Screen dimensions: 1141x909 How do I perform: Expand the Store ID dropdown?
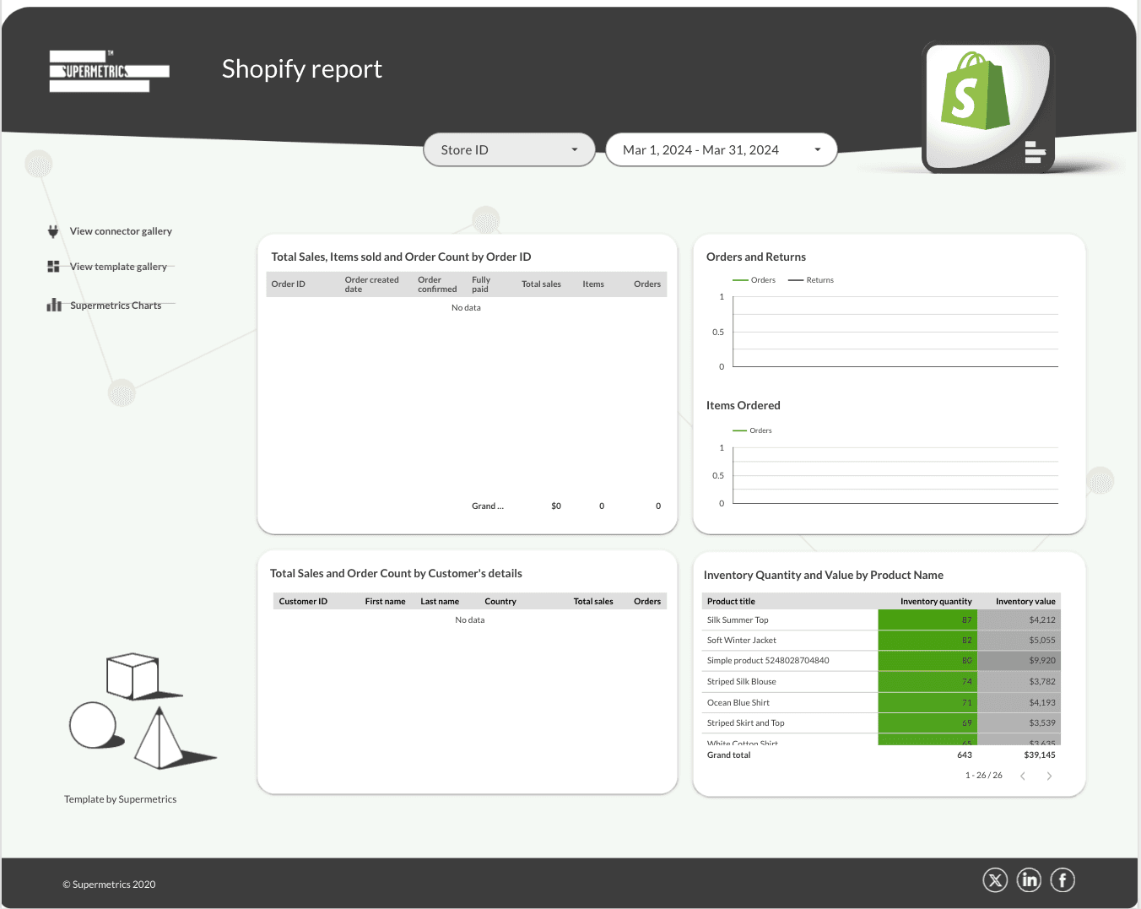point(509,150)
